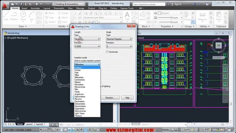Choose the Mirror tool in Modify panel

click(63, 17)
